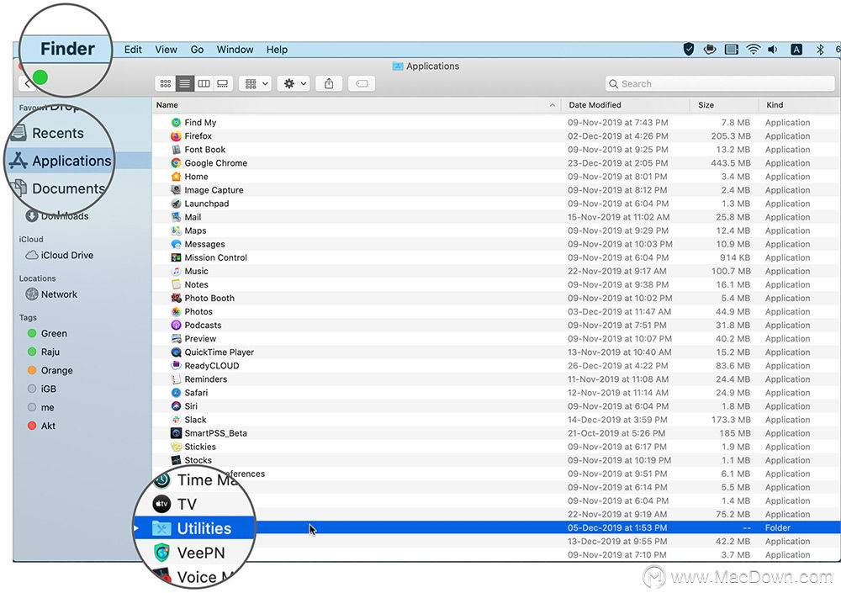The width and height of the screenshot is (841, 593).
Task: Select the SmartPSS_Beta row
Action: pyautogui.click(x=496, y=433)
